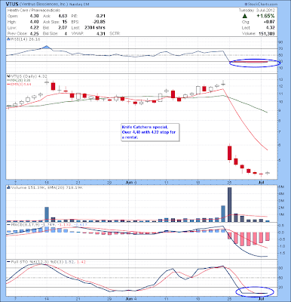The image size is (291, 302).
Task: Click the Chg value +0.07
Action: pyautogui.click(x=269, y=22)
